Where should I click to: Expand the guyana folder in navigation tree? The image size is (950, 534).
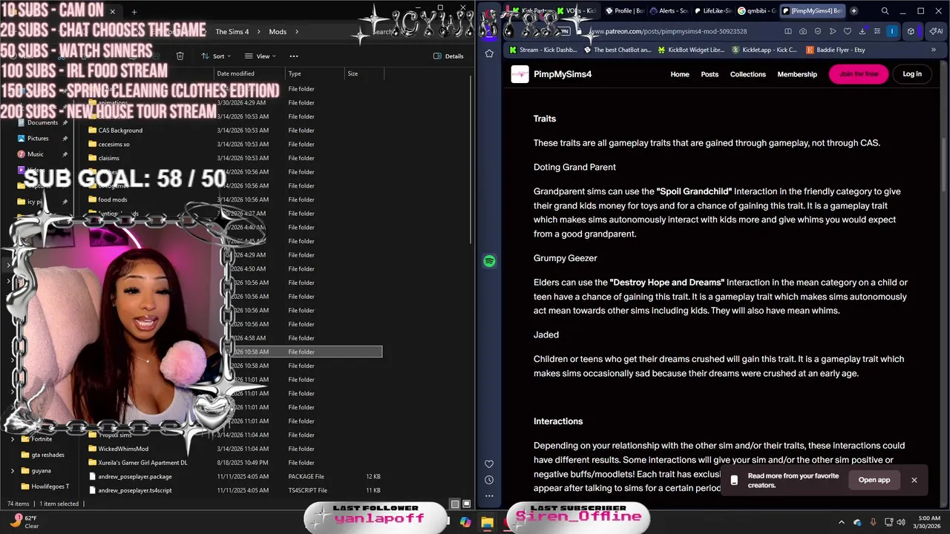point(13,470)
